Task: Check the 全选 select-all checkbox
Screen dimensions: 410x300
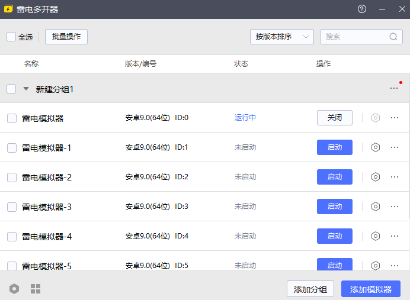Action: (x=11, y=37)
